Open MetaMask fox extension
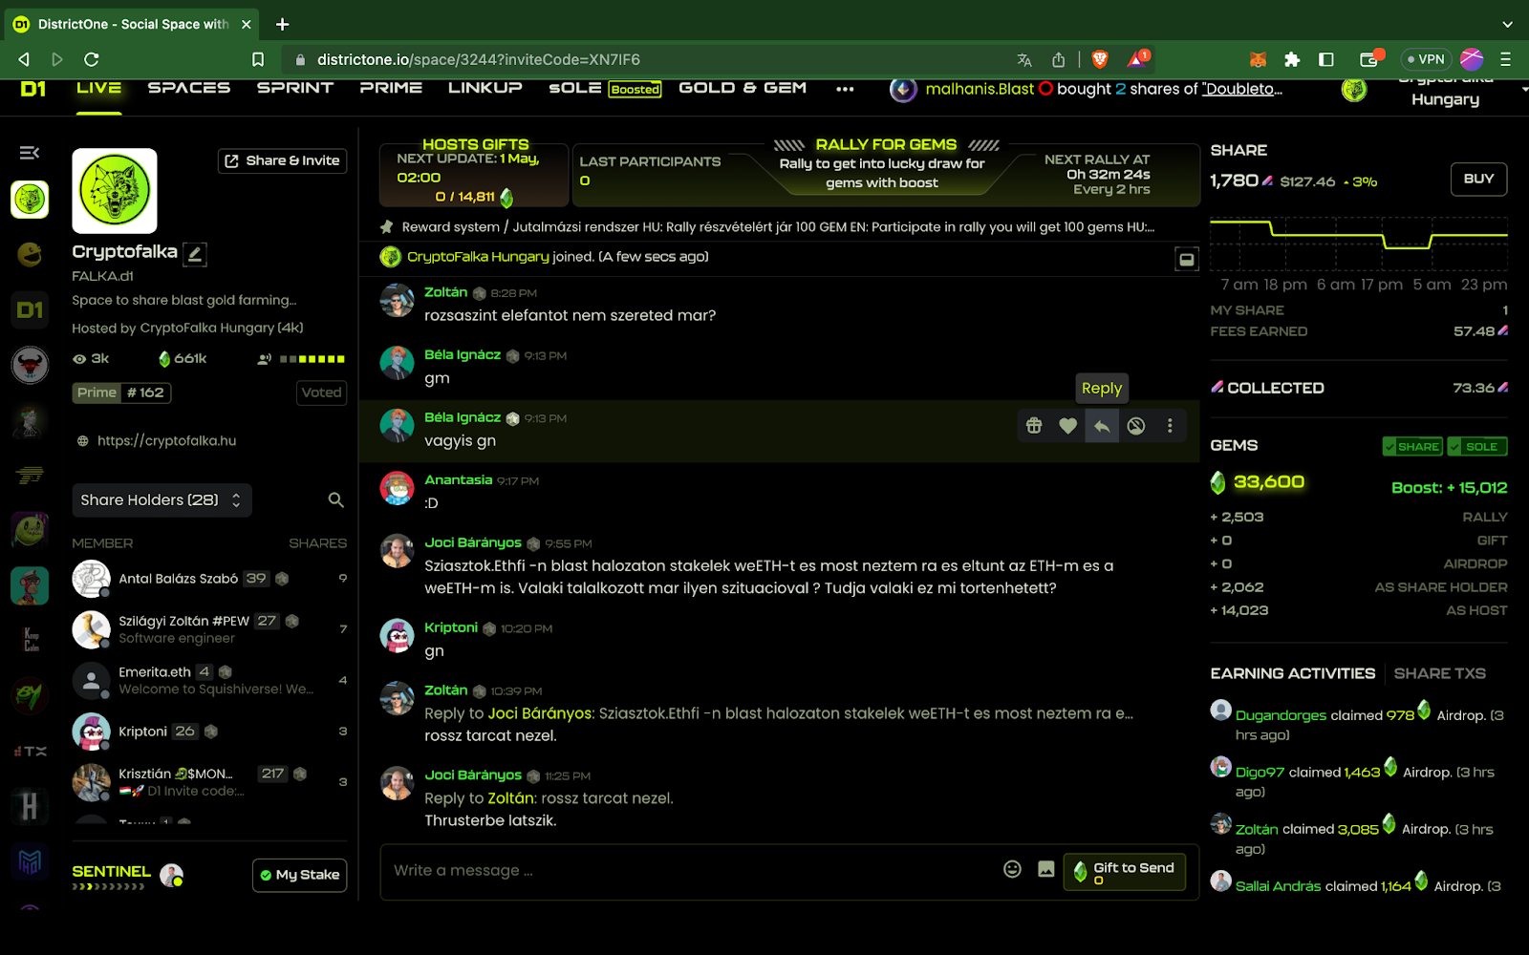This screenshot has width=1529, height=955. [1258, 59]
